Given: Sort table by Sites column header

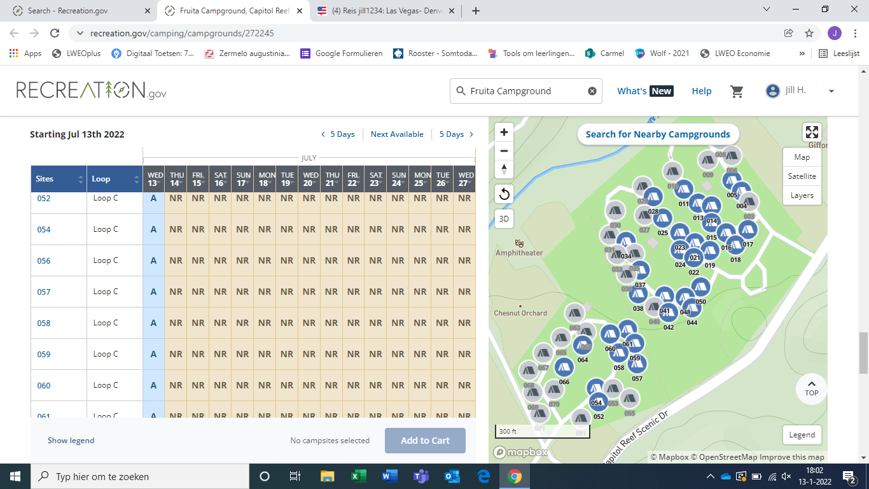Looking at the screenshot, I should click(x=59, y=179).
